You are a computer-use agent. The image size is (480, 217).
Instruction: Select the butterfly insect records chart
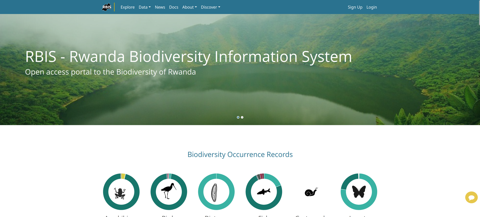pyautogui.click(x=359, y=192)
